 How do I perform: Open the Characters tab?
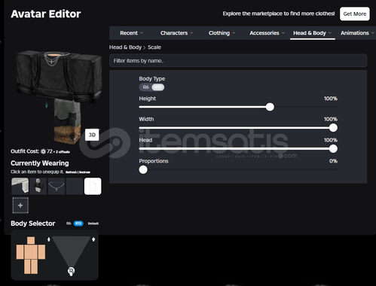(174, 33)
